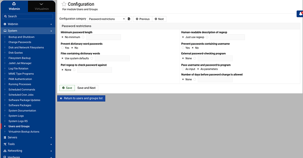This screenshot has height=158, width=303.
Task: Expand the Servers menu arrow
Action: coord(51,137)
